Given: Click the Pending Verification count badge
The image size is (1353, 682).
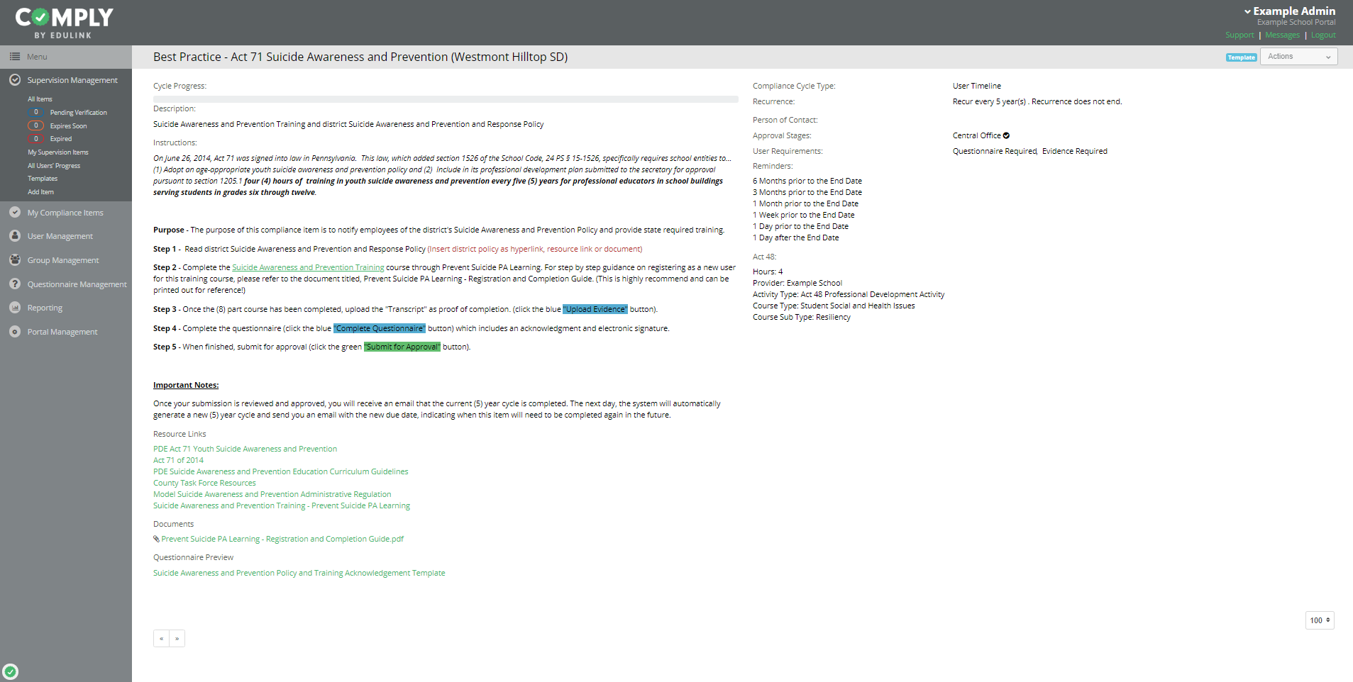Looking at the screenshot, I should (x=35, y=112).
